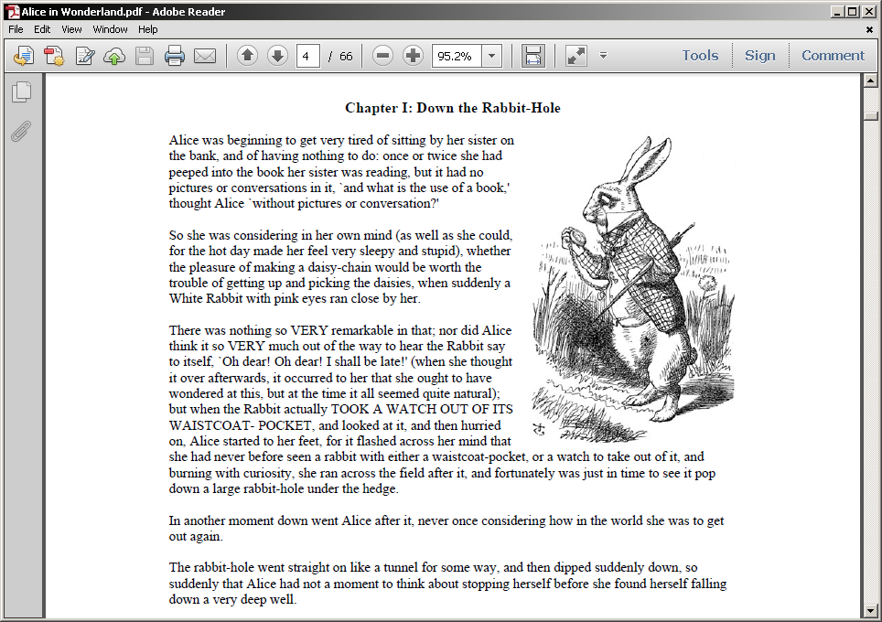Image resolution: width=882 pixels, height=622 pixels.
Task: Open the Tools pane
Action: point(700,55)
